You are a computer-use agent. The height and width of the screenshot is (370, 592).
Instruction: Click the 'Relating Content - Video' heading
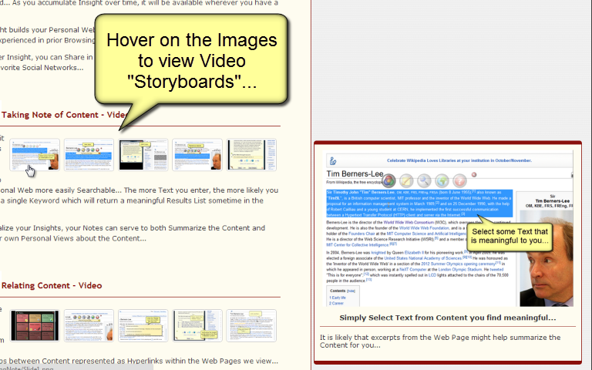click(x=52, y=285)
